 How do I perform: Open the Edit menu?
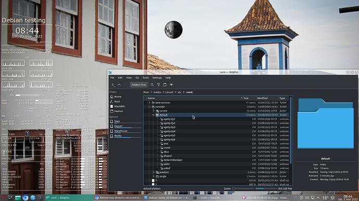coord(120,78)
